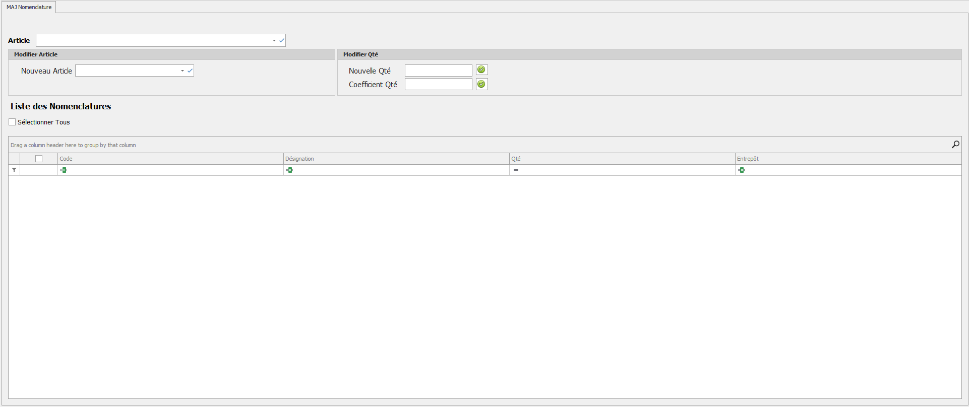The width and height of the screenshot is (971, 407).
Task: Click the Entrepôt column header
Action: click(848, 159)
